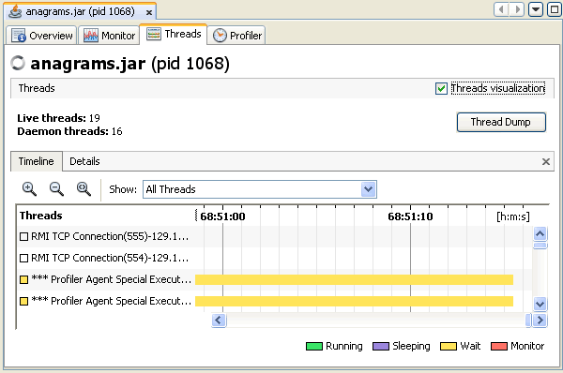Click the 68:51:10 timeline marker

point(410,216)
